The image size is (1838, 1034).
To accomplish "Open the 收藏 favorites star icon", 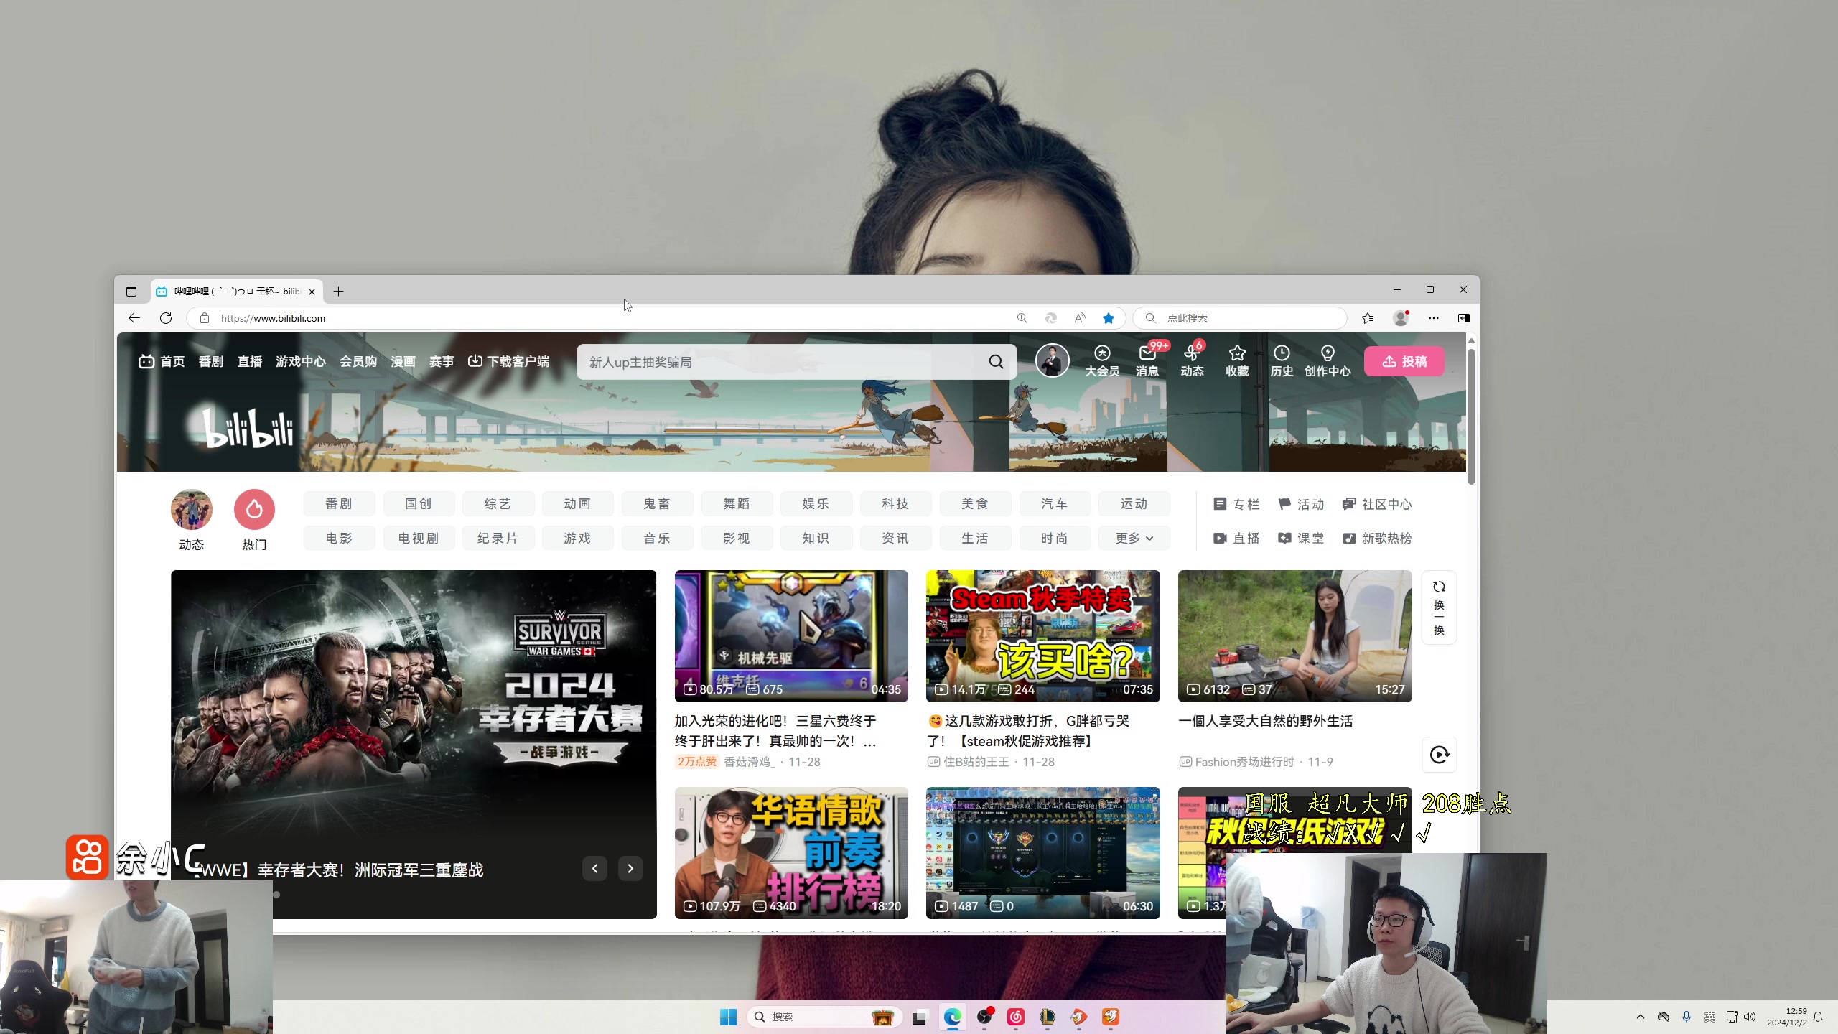I will 1236,360.
